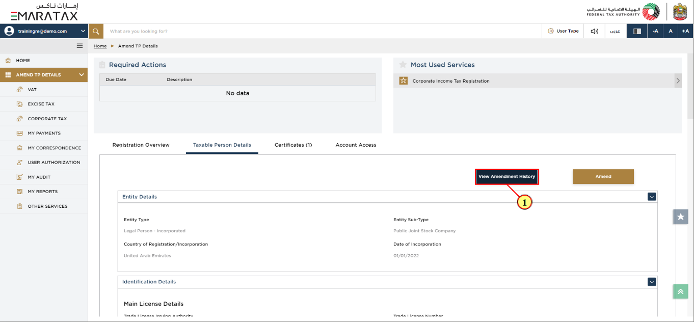Click the speaker audio icon in top bar
The width and height of the screenshot is (694, 322).
(594, 31)
